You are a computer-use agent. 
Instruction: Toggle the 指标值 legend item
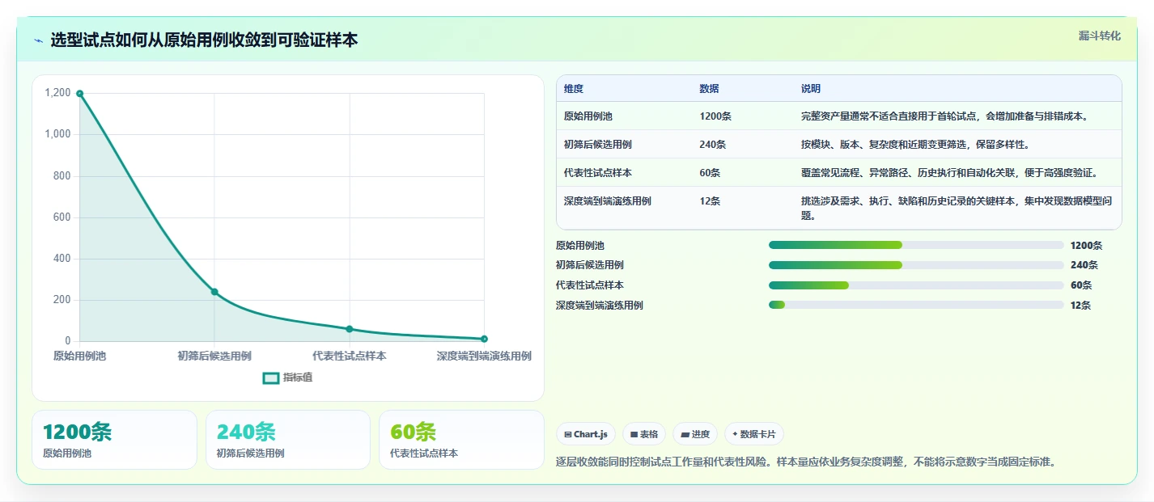pyautogui.click(x=287, y=378)
